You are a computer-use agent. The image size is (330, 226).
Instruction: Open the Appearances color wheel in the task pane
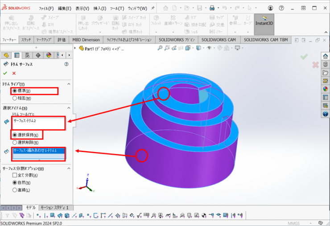click(325, 89)
